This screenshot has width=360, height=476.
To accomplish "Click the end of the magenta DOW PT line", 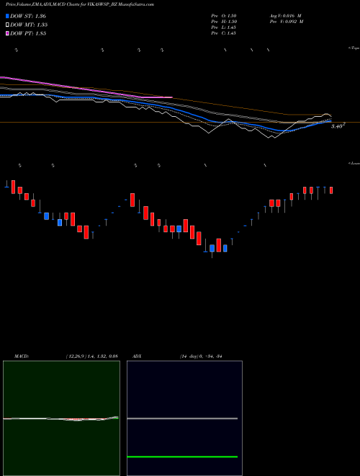I will tap(171, 97).
